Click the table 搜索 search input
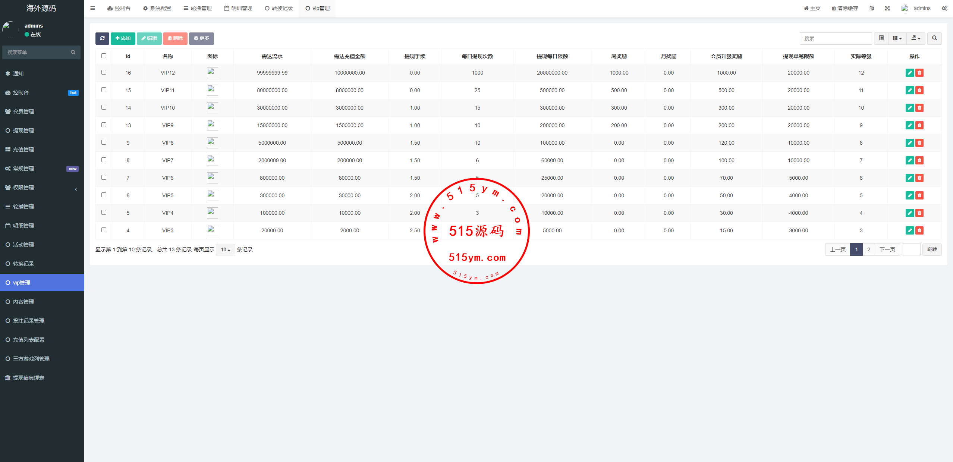Screen dimensions: 953x462 click(835, 38)
